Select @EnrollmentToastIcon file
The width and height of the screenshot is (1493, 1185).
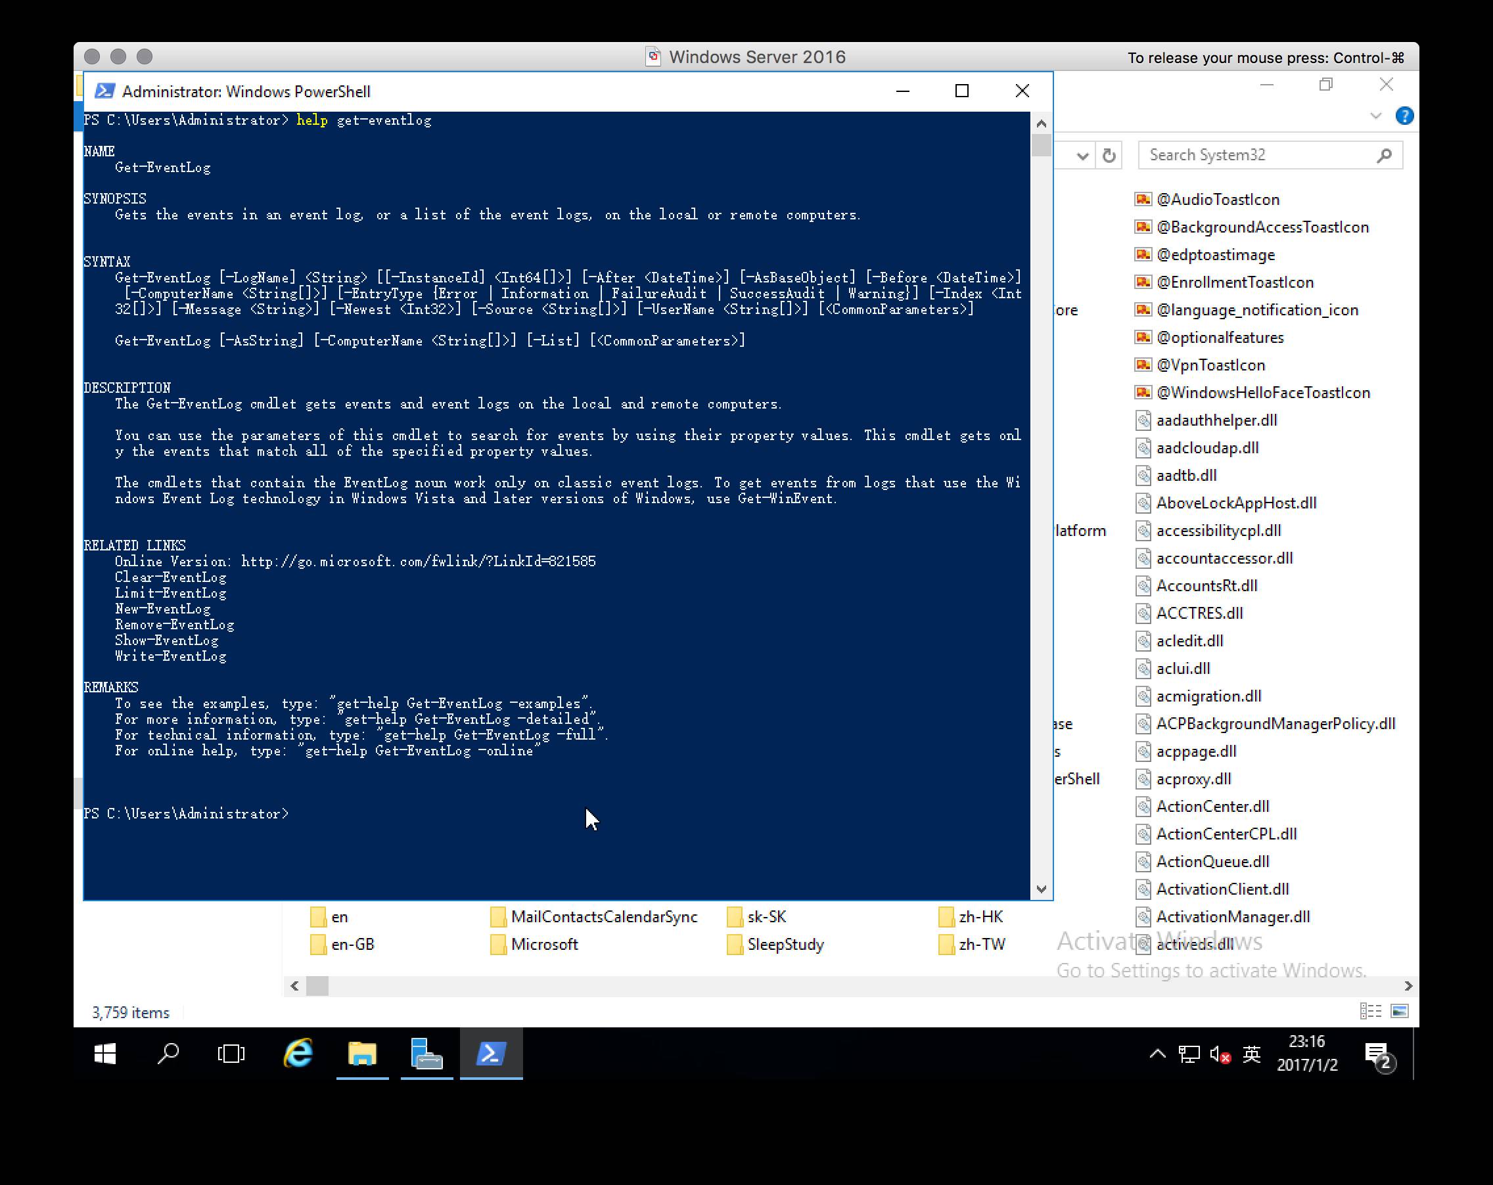click(x=1224, y=282)
